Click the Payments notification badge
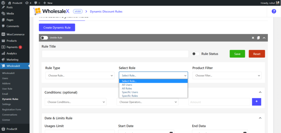The image size is (281, 133). [20, 47]
